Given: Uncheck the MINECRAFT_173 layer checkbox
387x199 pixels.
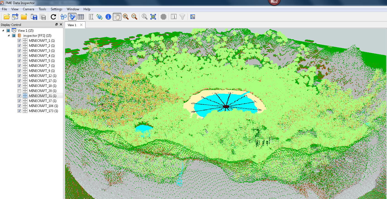Looking at the screenshot, I should click(x=19, y=111).
